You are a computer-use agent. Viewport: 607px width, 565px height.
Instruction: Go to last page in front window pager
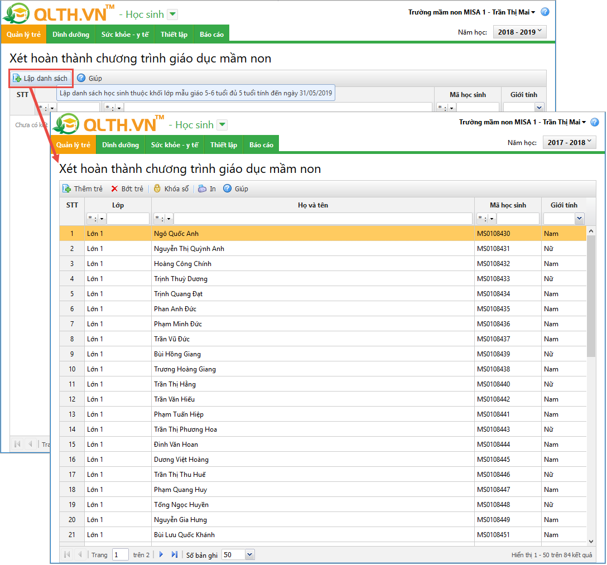pos(175,555)
